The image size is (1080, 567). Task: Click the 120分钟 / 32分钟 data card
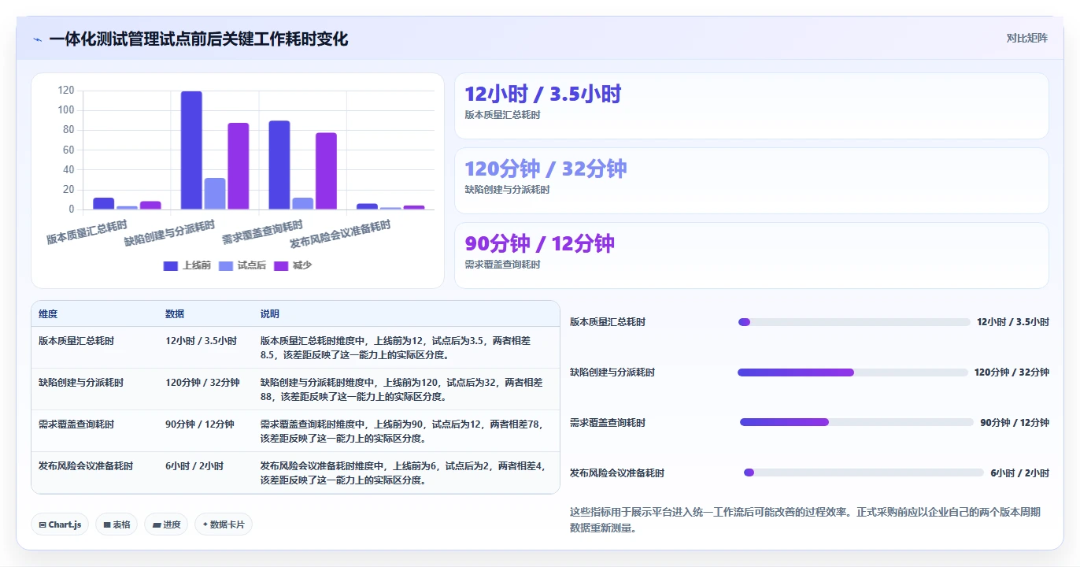point(752,181)
